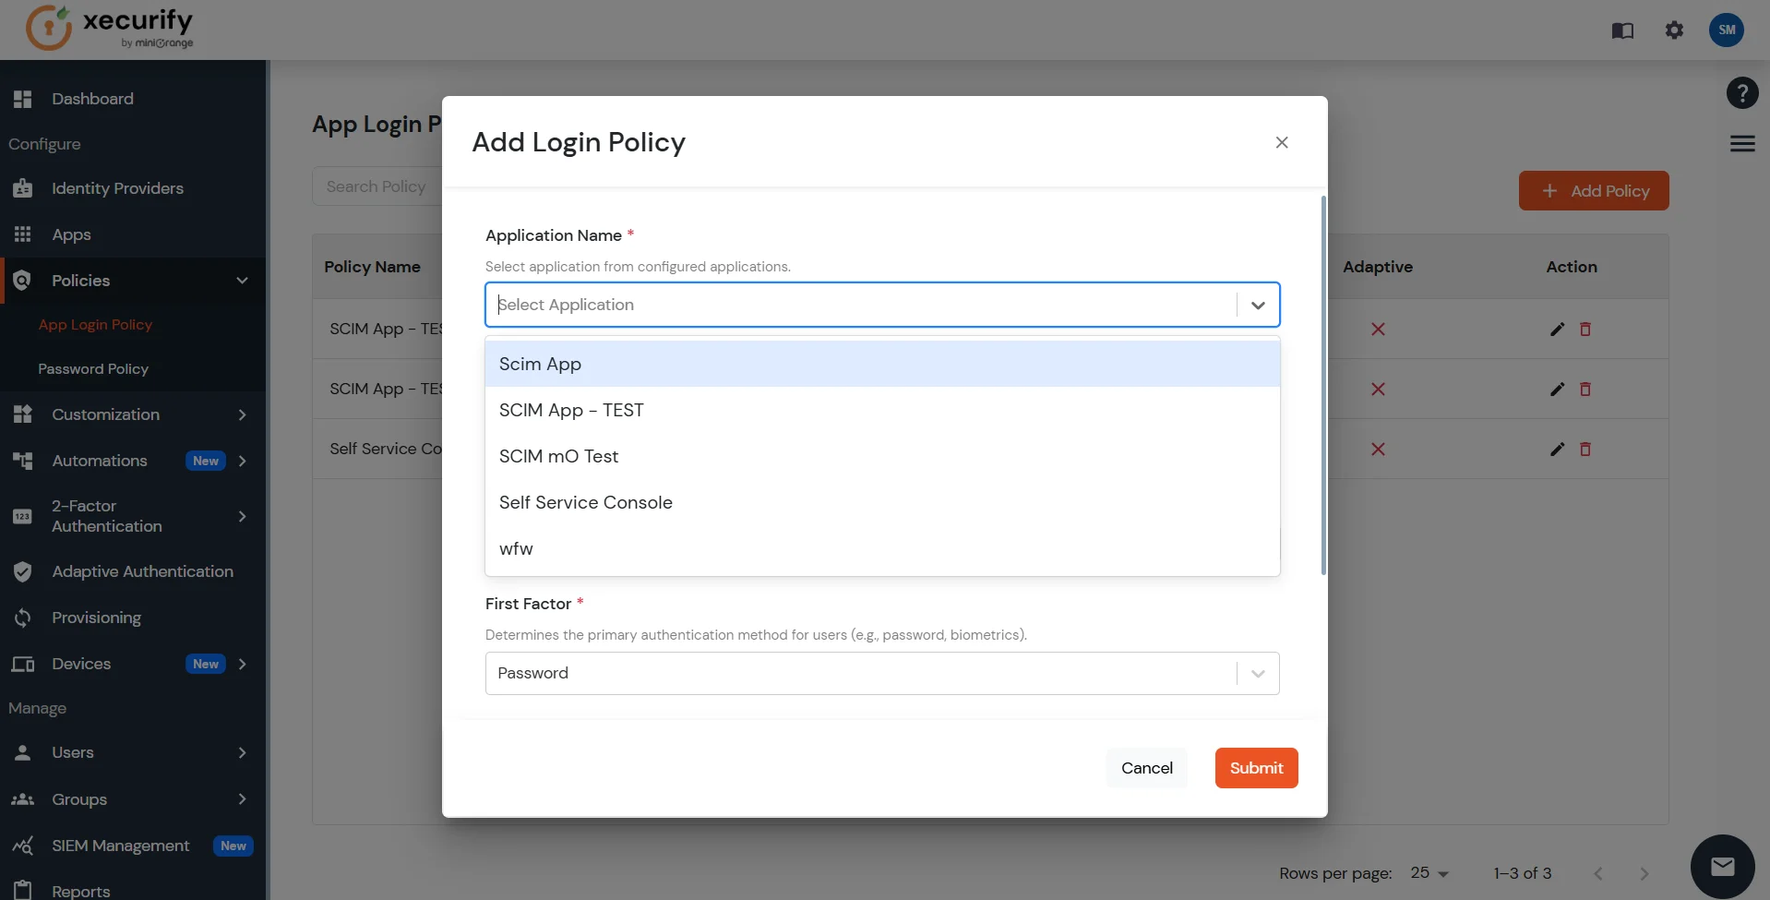Edit the first SCIM App policy row
Screen dimensions: 1770x900
tap(1557, 329)
